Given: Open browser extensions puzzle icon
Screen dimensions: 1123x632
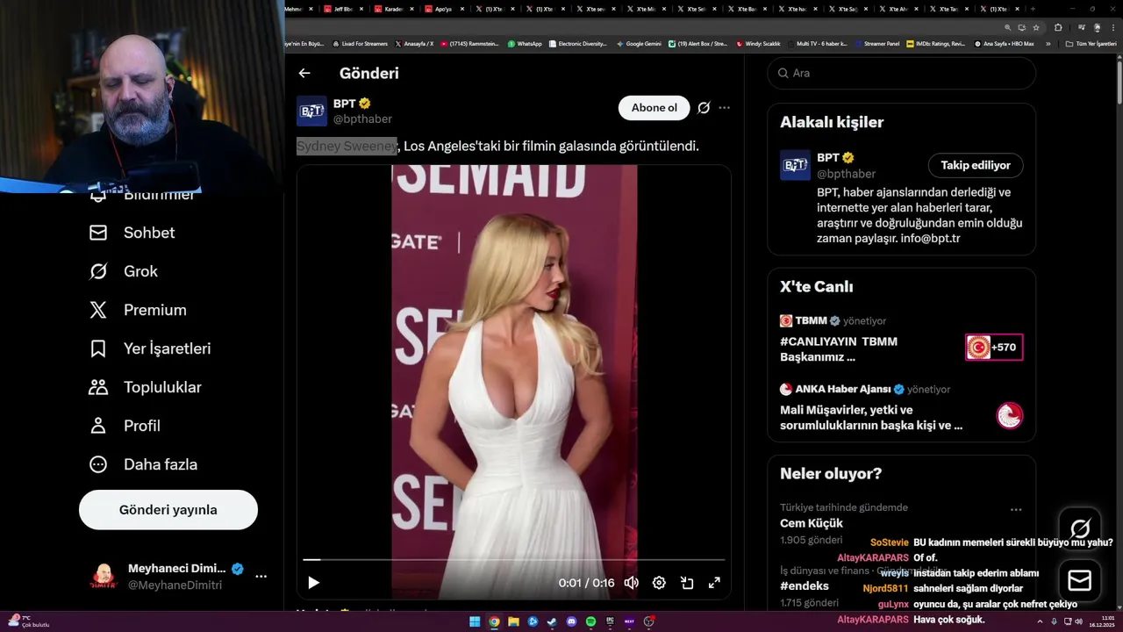Looking at the screenshot, I should coord(1058,28).
